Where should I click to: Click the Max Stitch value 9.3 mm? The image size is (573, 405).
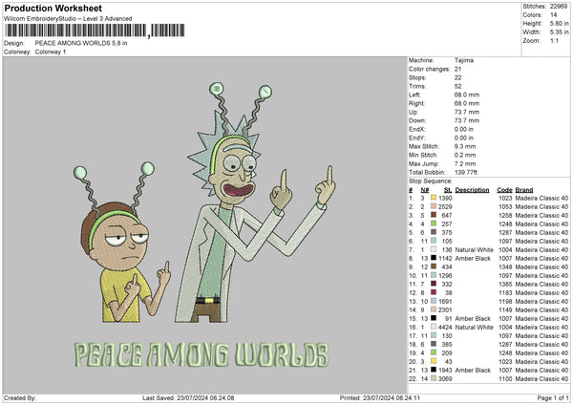[465, 146]
